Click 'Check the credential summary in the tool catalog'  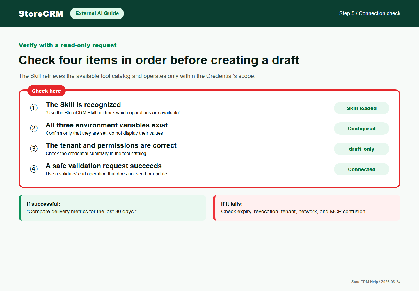point(96,154)
